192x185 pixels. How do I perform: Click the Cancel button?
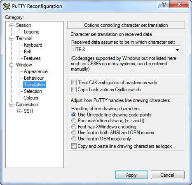(x=167, y=175)
